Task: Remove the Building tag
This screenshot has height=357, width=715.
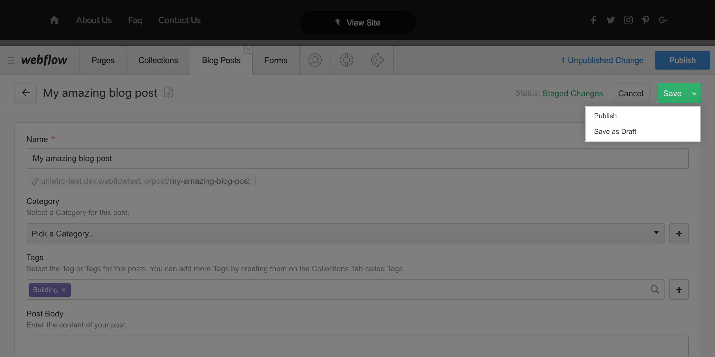Action: tap(64, 290)
